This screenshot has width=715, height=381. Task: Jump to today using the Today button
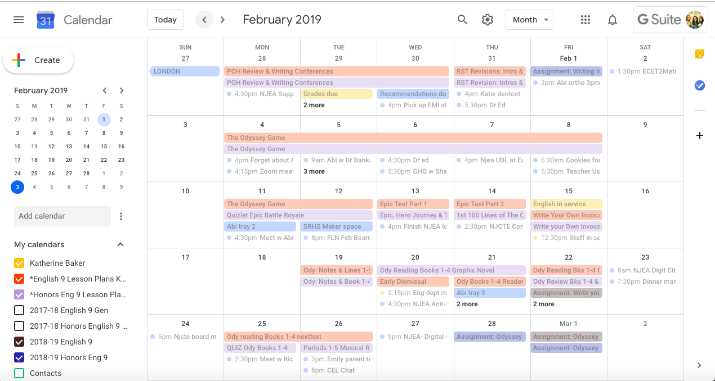165,19
